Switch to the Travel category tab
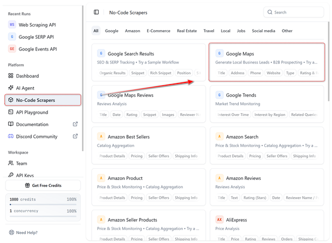This screenshot has height=243, width=332. (209, 31)
